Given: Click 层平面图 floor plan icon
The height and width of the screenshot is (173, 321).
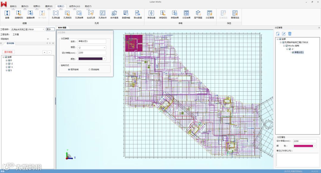Looking at the screenshot, I should click(x=198, y=14).
